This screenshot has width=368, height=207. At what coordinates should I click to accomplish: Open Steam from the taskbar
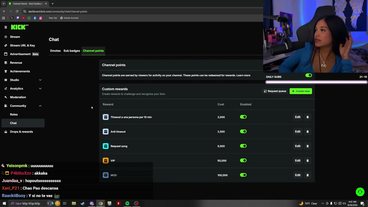83,204
